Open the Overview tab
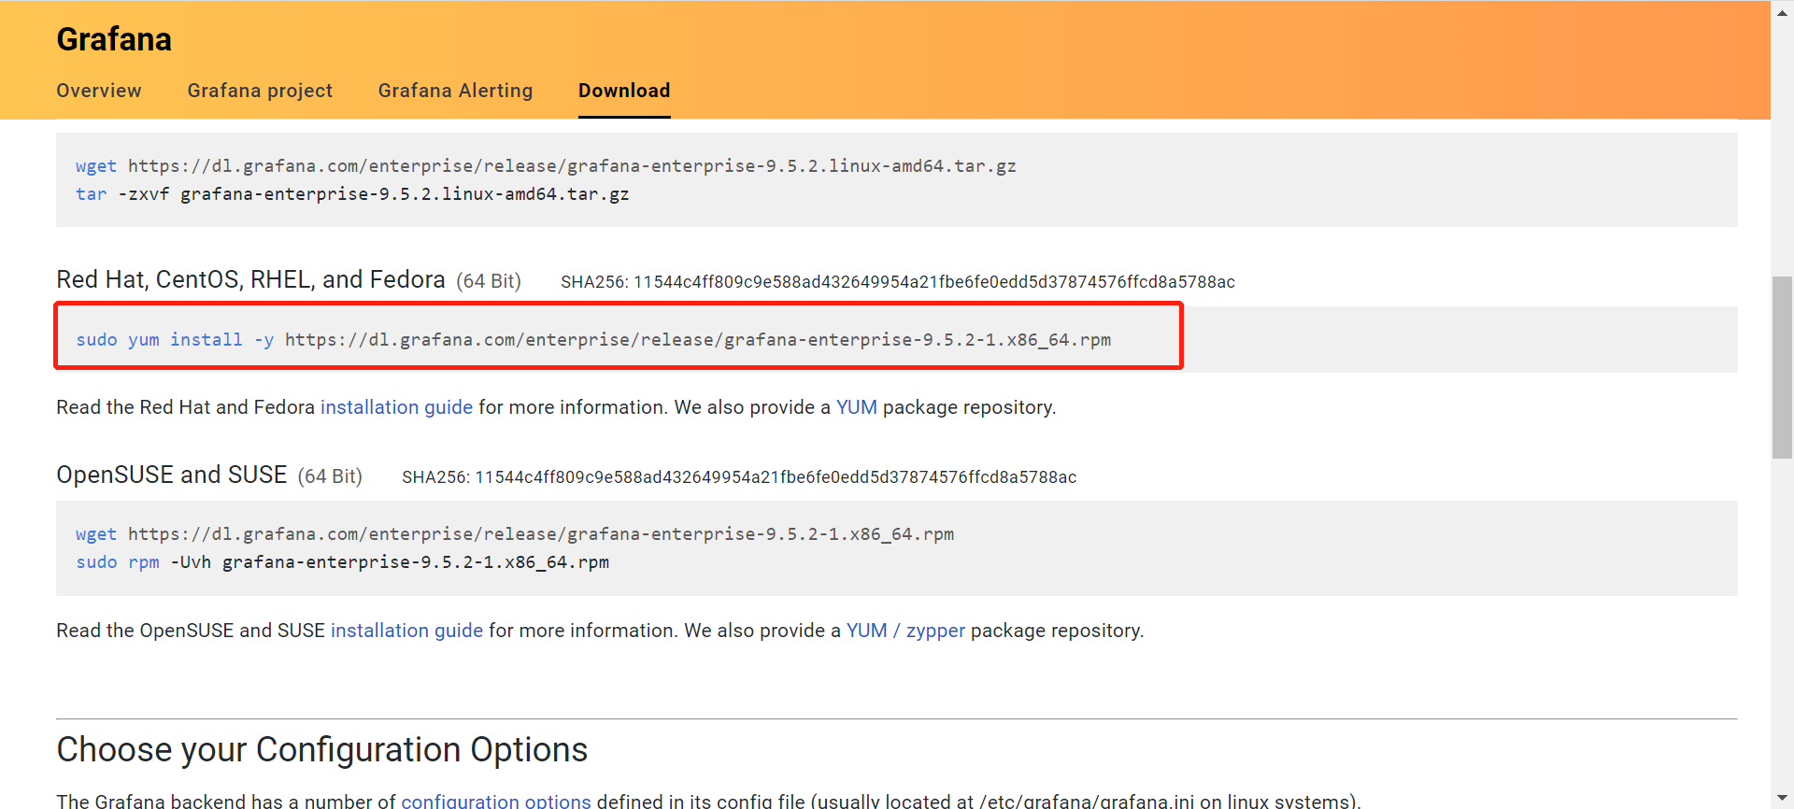 click(99, 91)
